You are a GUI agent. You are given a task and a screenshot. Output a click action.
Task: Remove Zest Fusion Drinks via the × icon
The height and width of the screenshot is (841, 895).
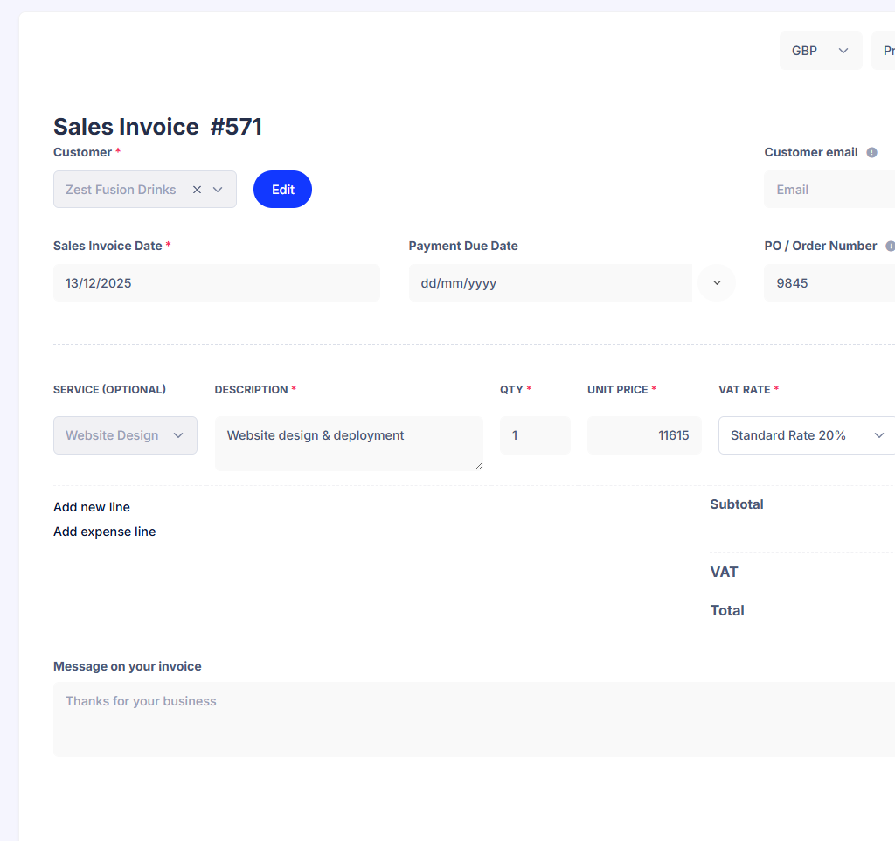197,189
